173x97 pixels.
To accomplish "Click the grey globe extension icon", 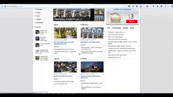I will 141,6.
